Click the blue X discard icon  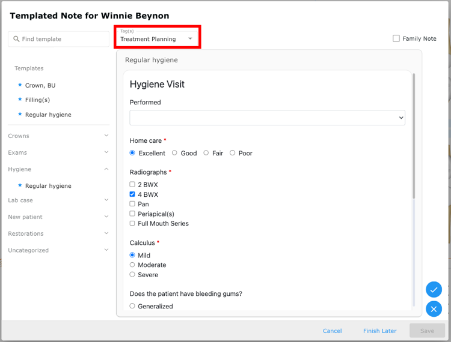[434, 309]
